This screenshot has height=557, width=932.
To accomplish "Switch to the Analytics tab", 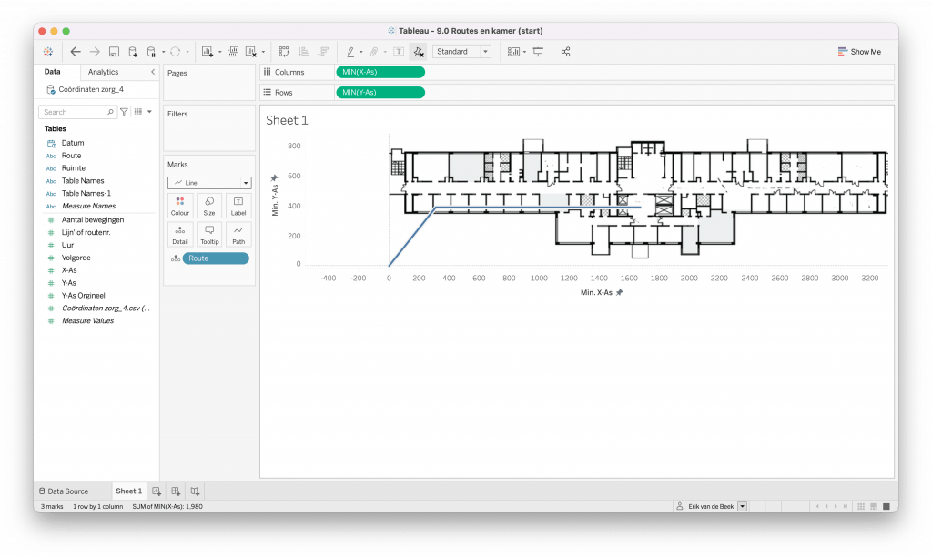I will (x=103, y=72).
